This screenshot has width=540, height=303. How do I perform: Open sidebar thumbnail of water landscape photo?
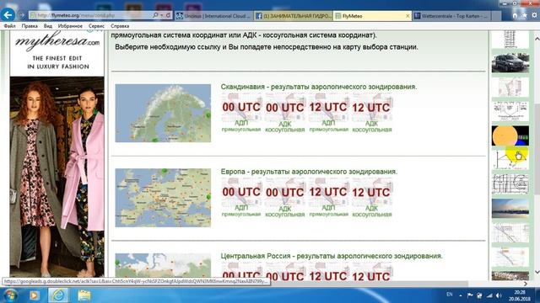coord(510,208)
